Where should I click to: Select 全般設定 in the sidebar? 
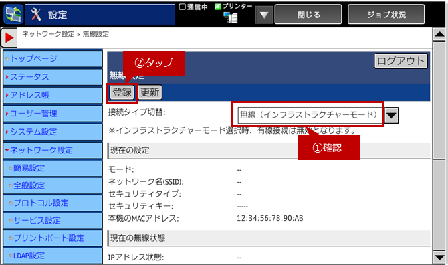click(53, 186)
